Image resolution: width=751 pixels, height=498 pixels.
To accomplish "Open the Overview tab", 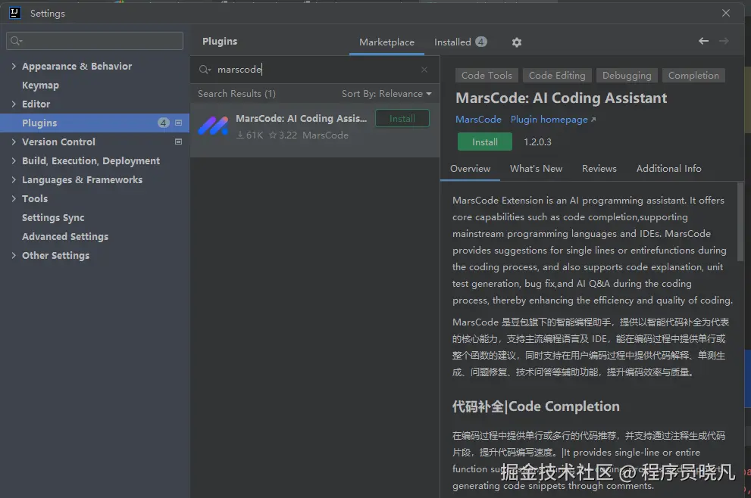I will pyautogui.click(x=470, y=168).
